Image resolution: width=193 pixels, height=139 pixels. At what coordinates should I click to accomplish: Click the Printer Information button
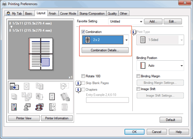57,118
